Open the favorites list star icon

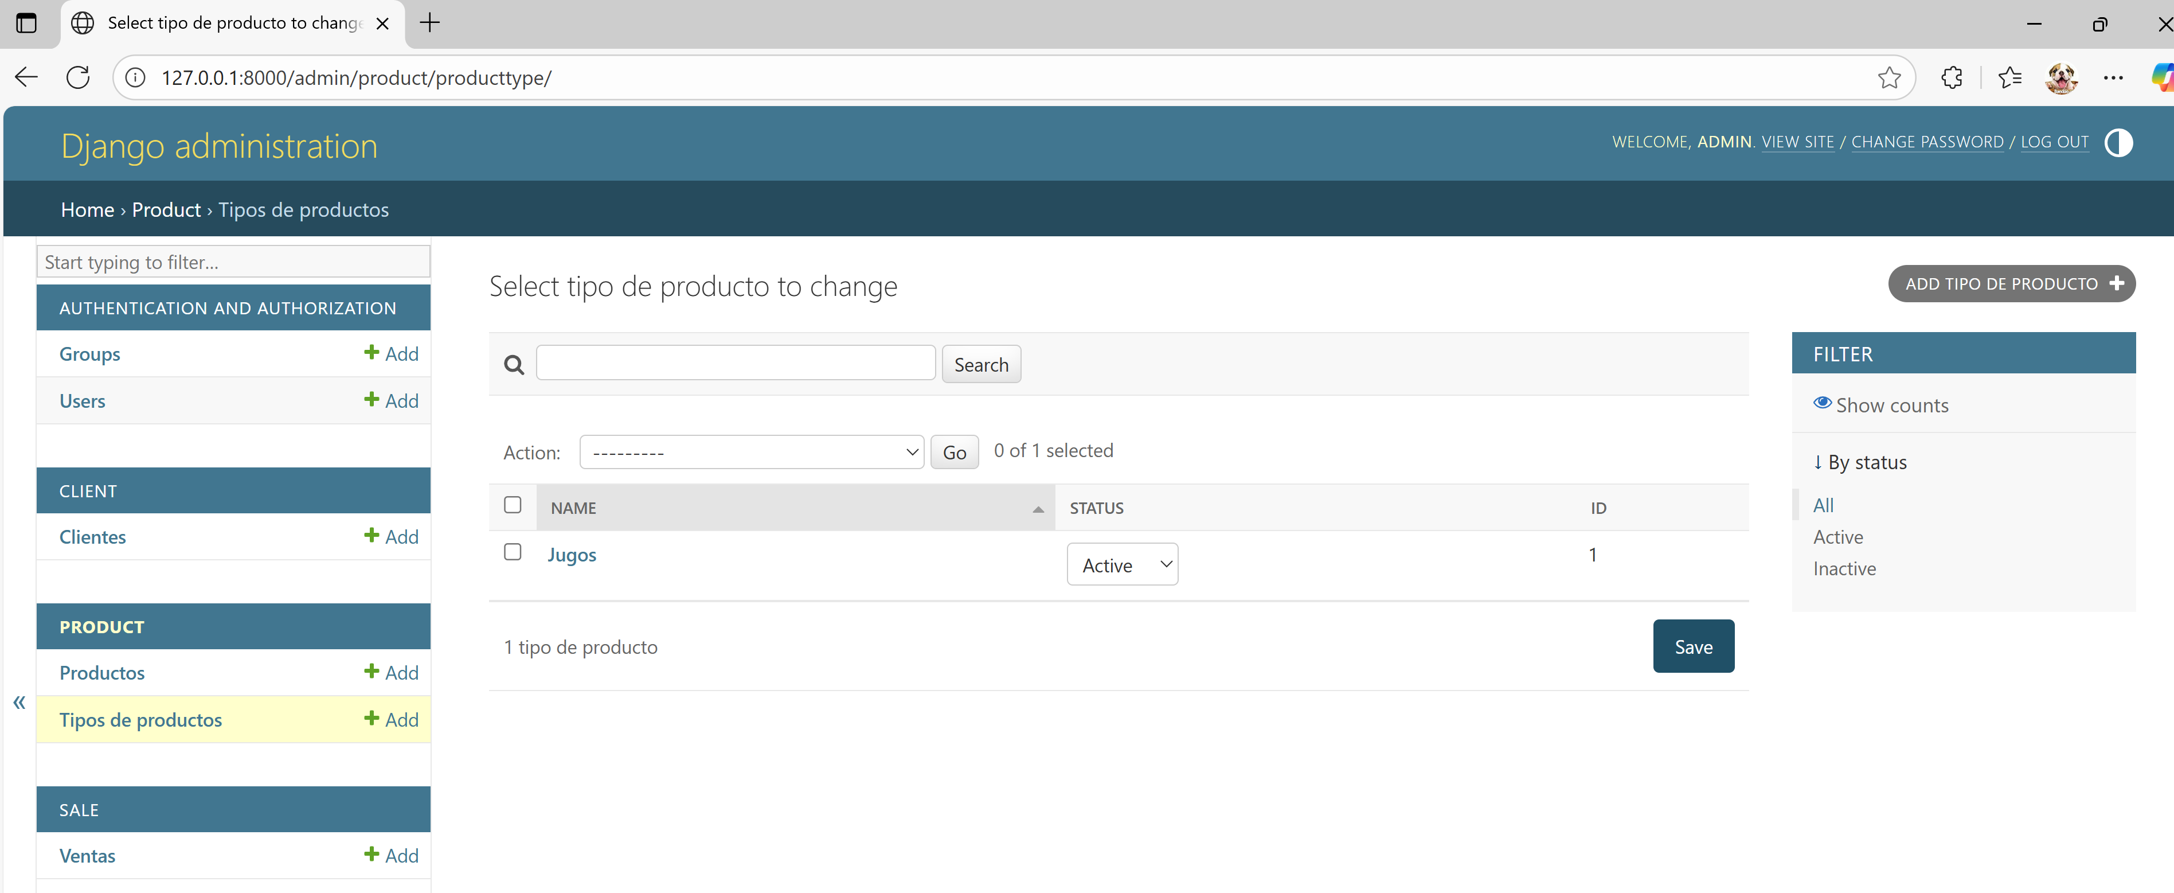2009,77
